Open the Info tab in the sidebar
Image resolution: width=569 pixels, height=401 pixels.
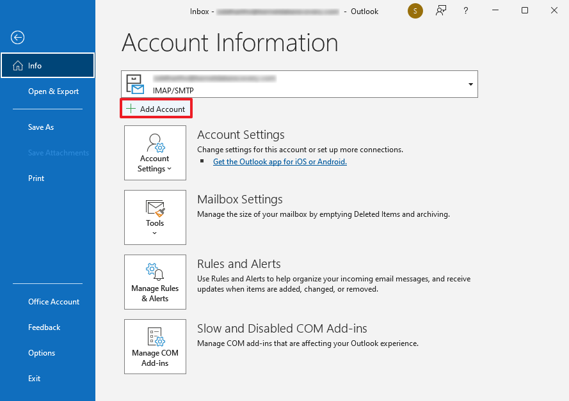pos(47,65)
